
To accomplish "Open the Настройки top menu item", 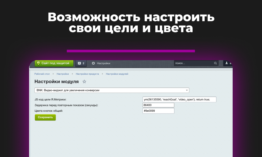I will click(x=103, y=63).
